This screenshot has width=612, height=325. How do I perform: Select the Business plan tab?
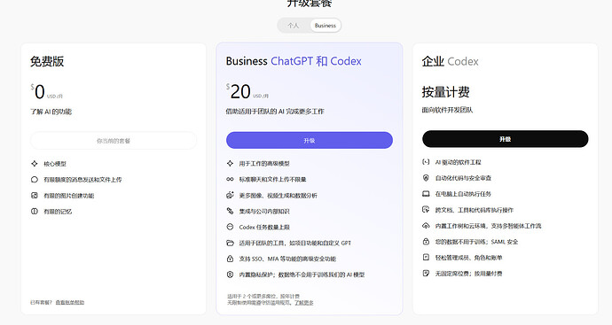pyautogui.click(x=326, y=26)
